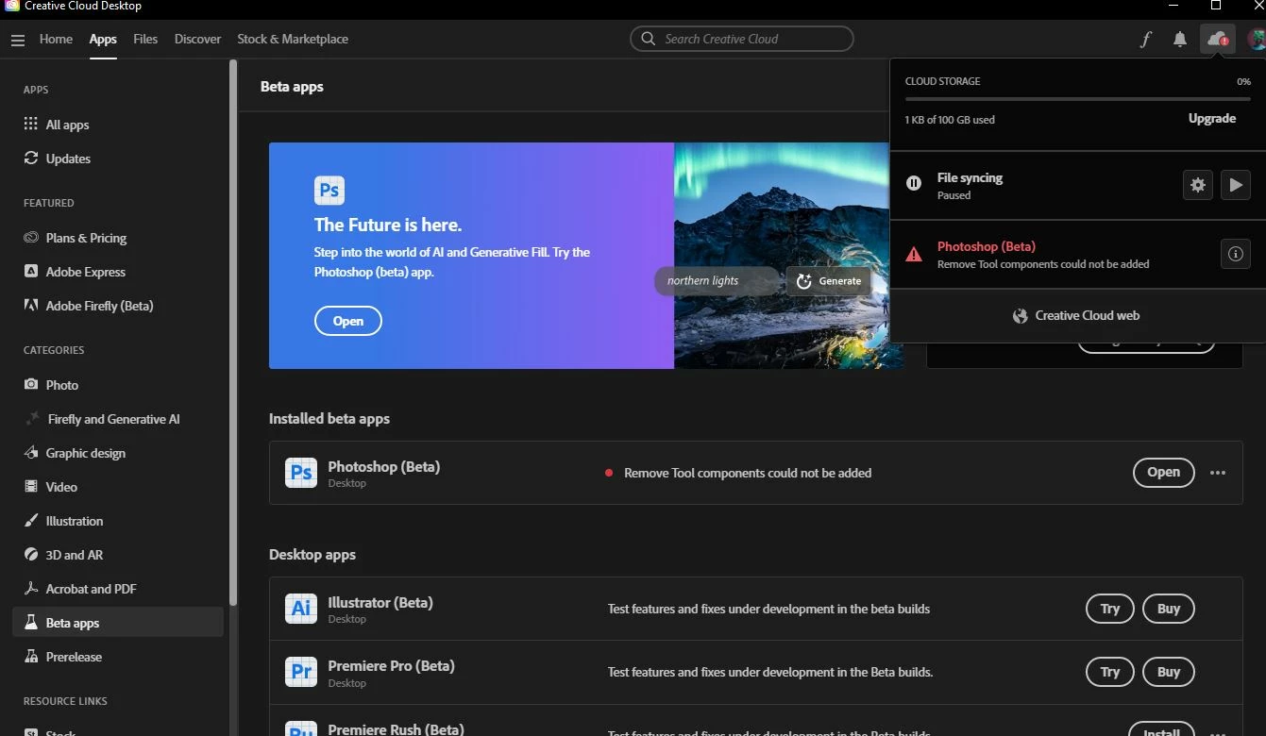Click the paused file syncing icon
The height and width of the screenshot is (736, 1266).
click(x=914, y=183)
